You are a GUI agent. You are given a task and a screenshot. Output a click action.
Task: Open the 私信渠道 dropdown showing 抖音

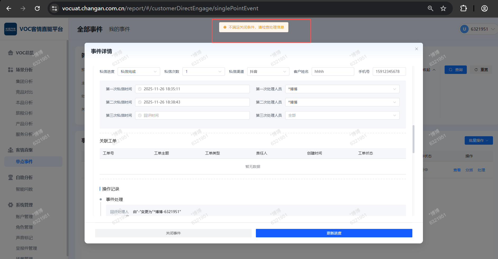[268, 72]
